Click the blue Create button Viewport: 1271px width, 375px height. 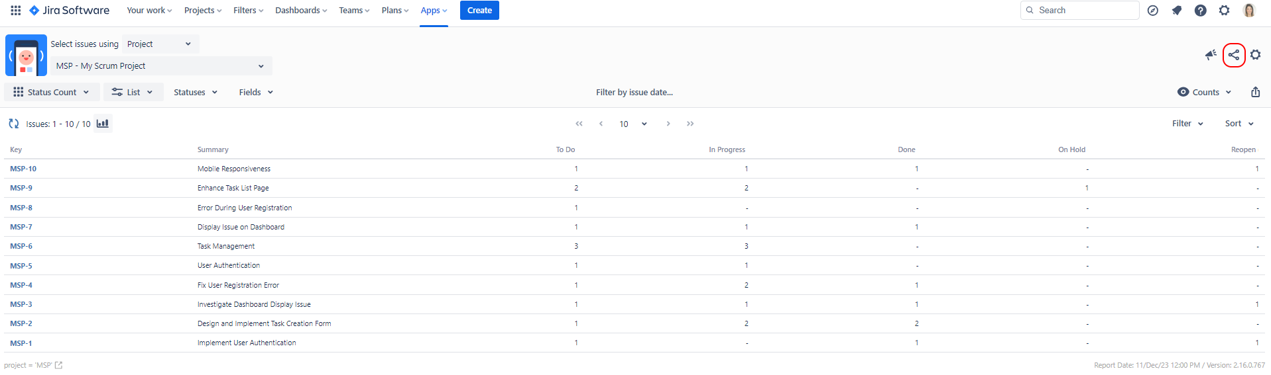[x=479, y=11]
